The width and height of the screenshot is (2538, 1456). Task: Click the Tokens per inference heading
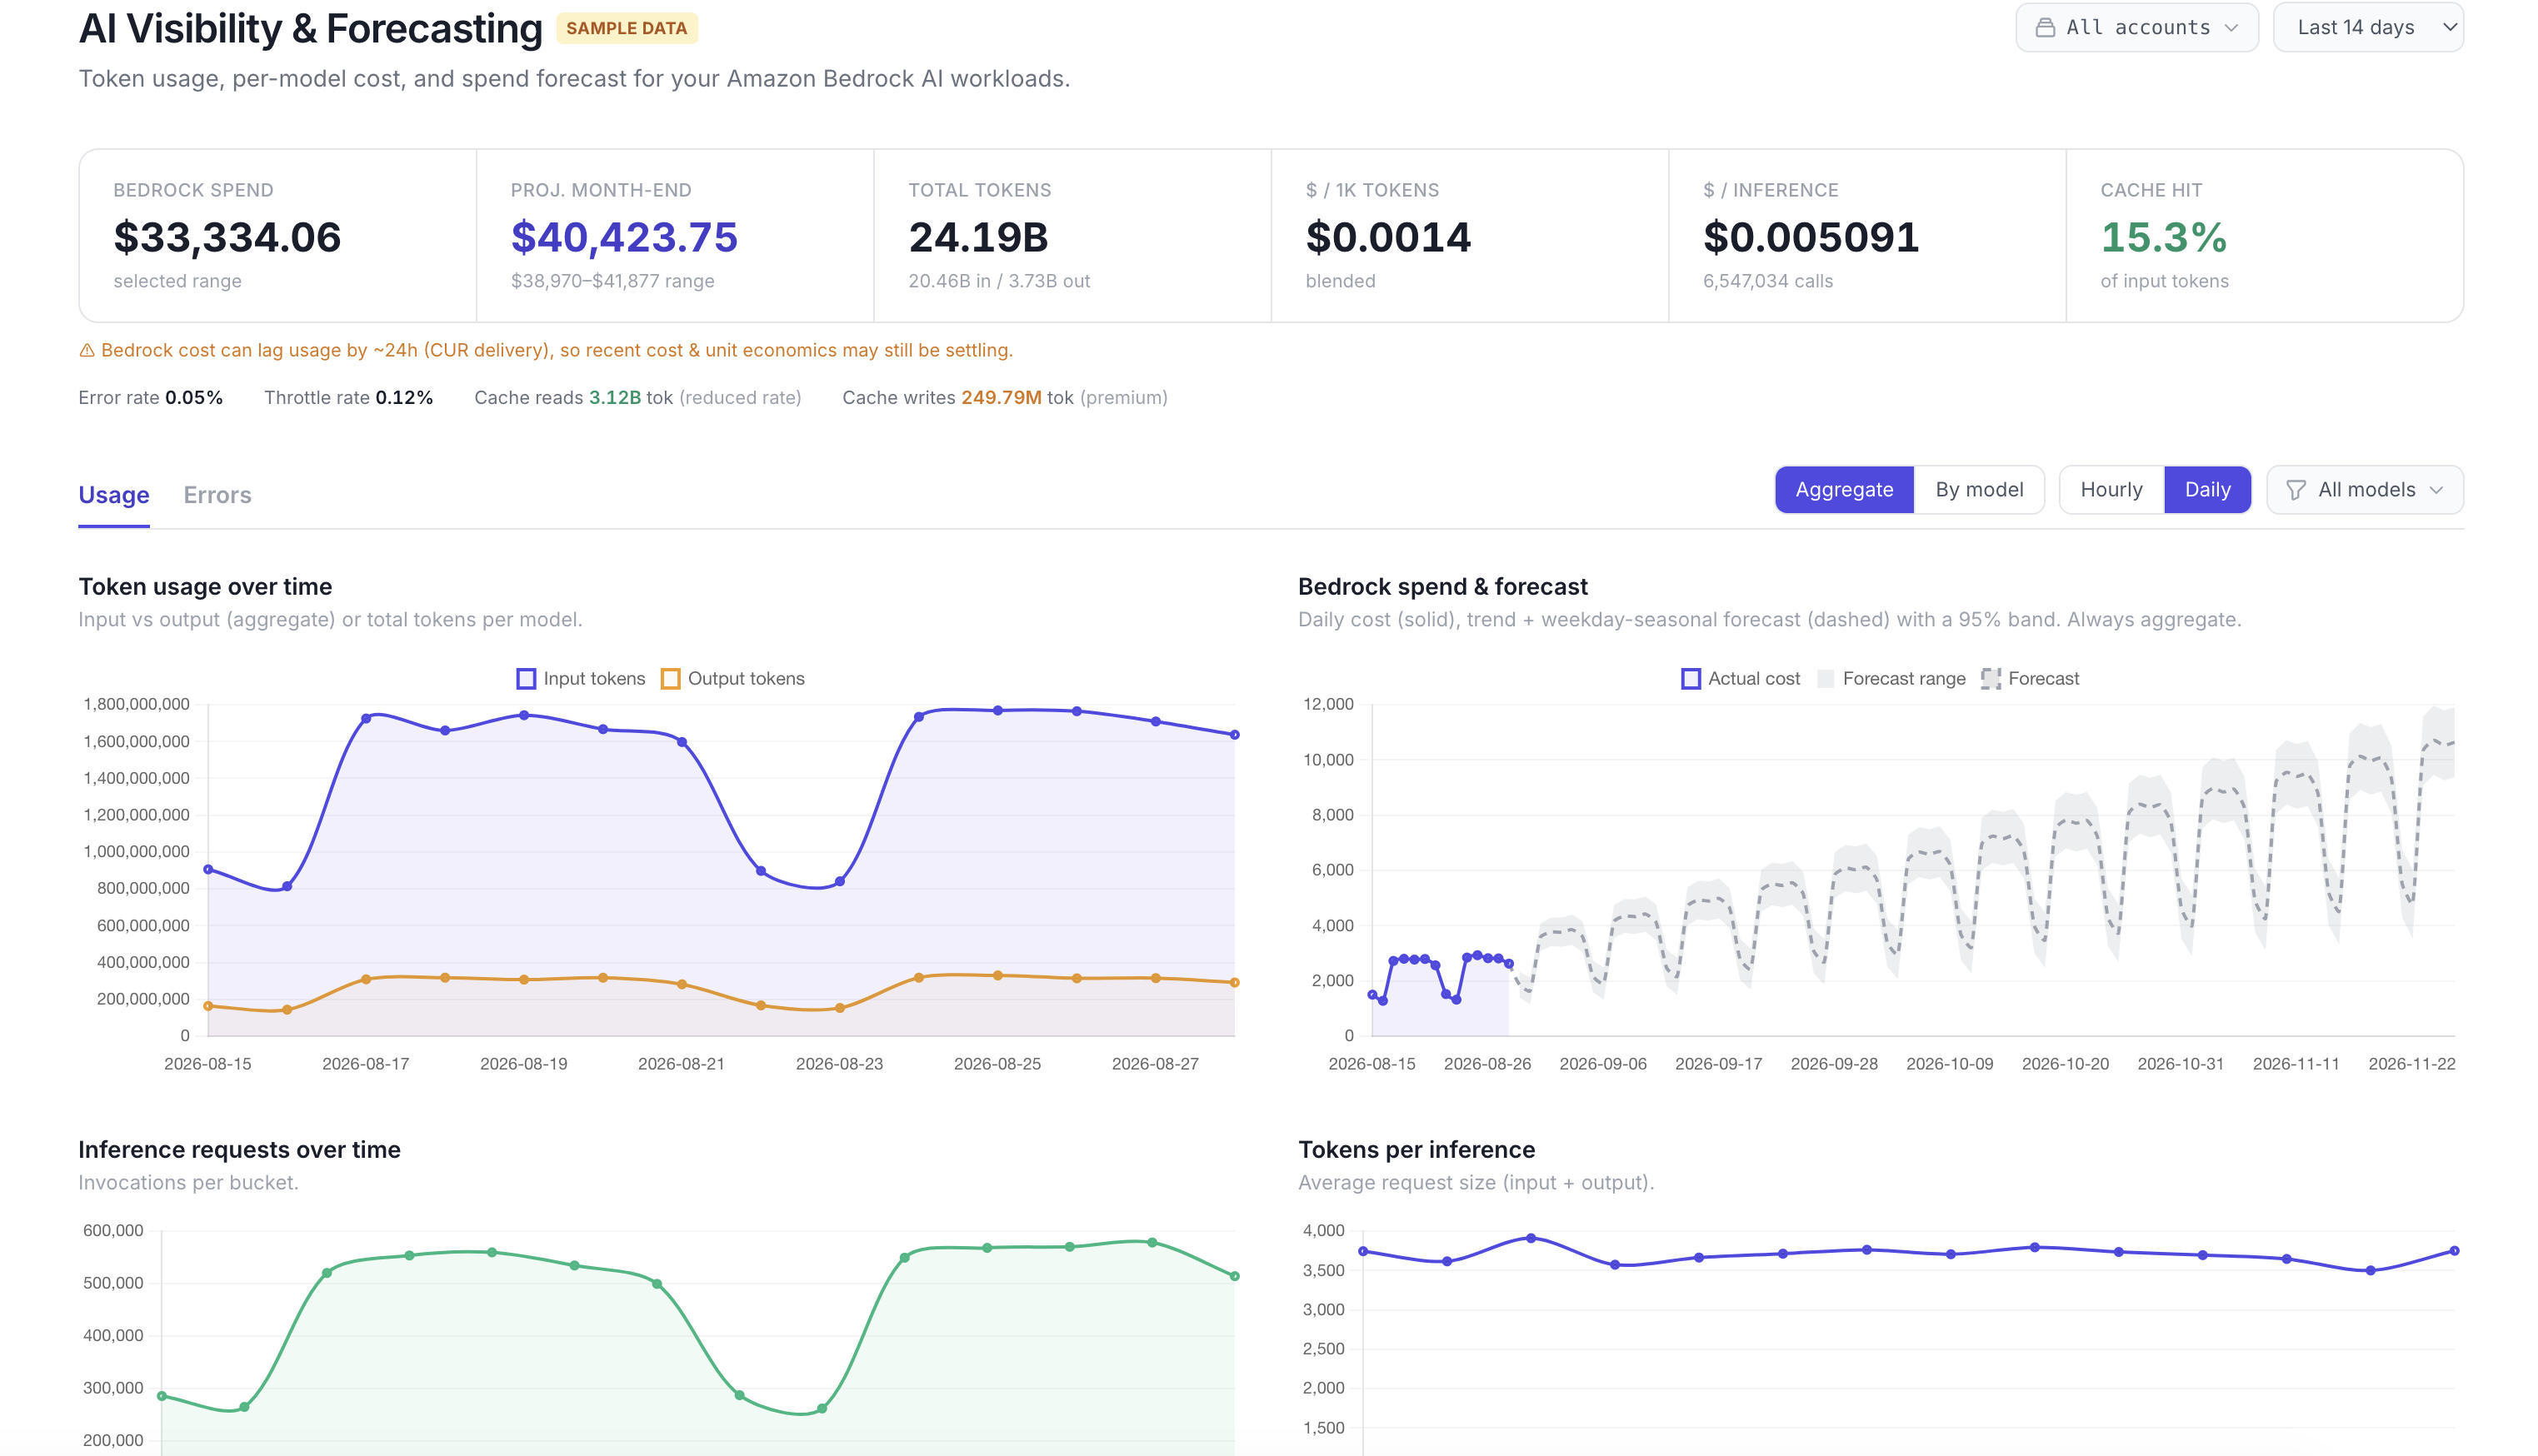(x=1416, y=1150)
